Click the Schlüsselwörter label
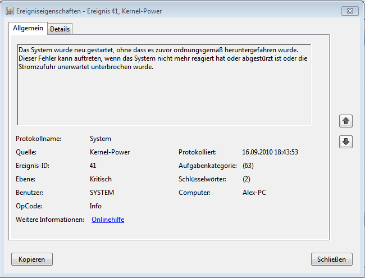 pos(202,179)
